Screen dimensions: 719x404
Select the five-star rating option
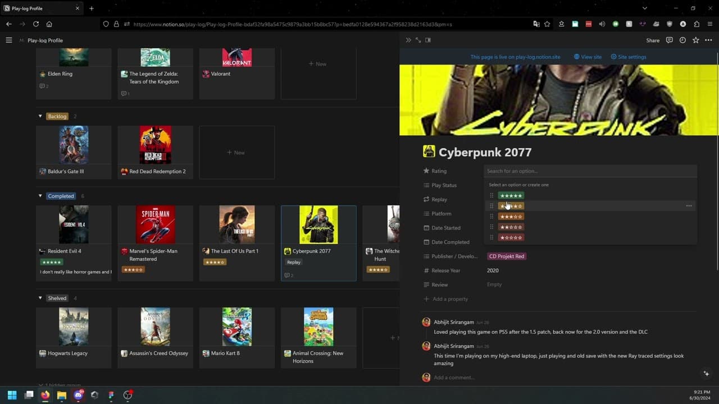tap(511, 196)
